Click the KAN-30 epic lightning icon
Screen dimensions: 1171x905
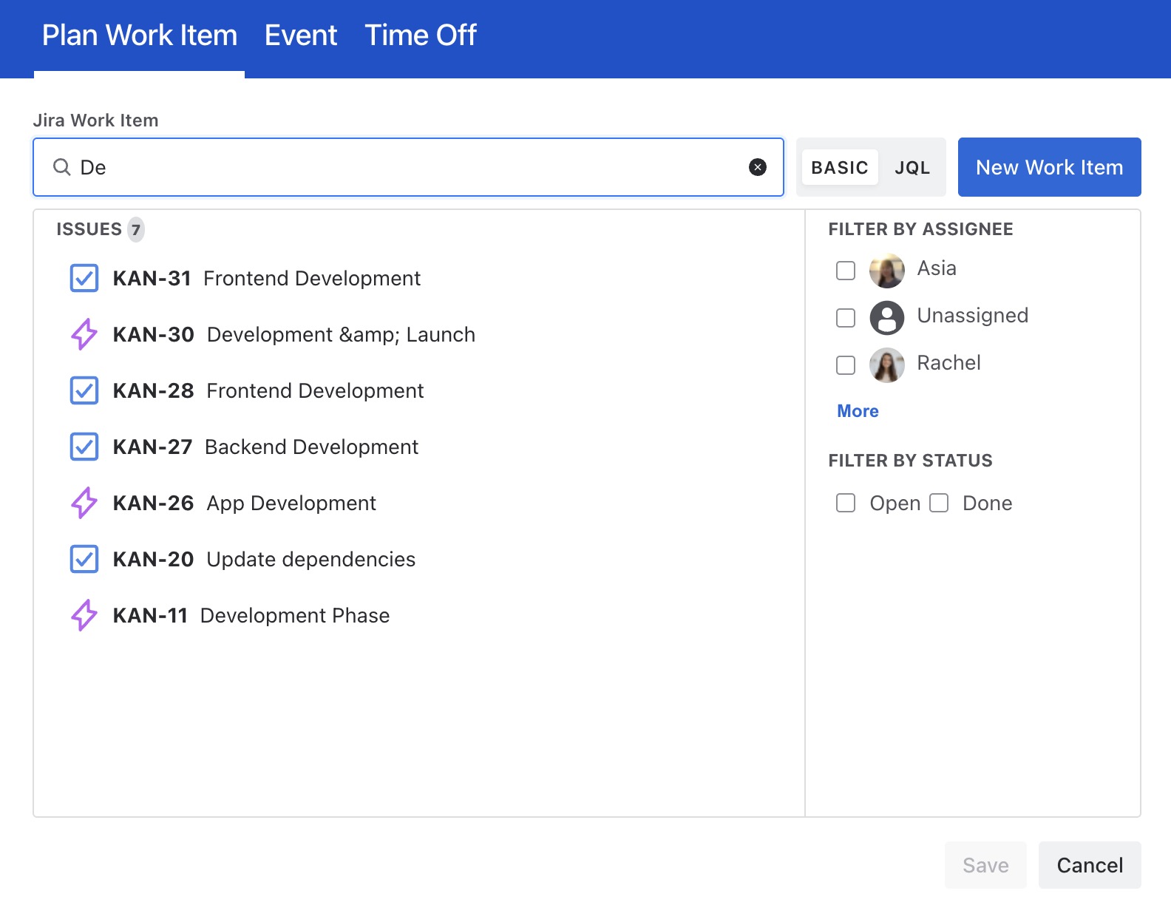click(x=84, y=335)
